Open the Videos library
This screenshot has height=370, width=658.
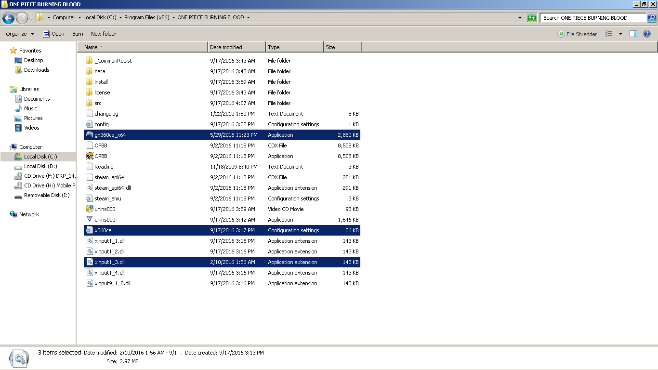[x=32, y=128]
